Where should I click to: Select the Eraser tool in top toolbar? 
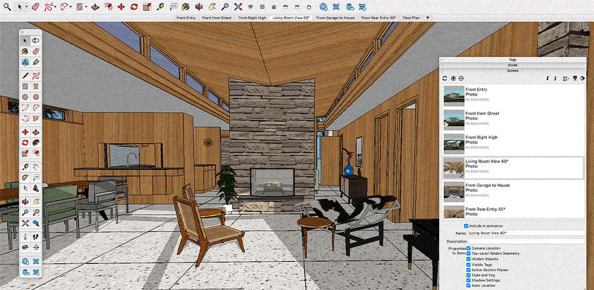pos(35,7)
